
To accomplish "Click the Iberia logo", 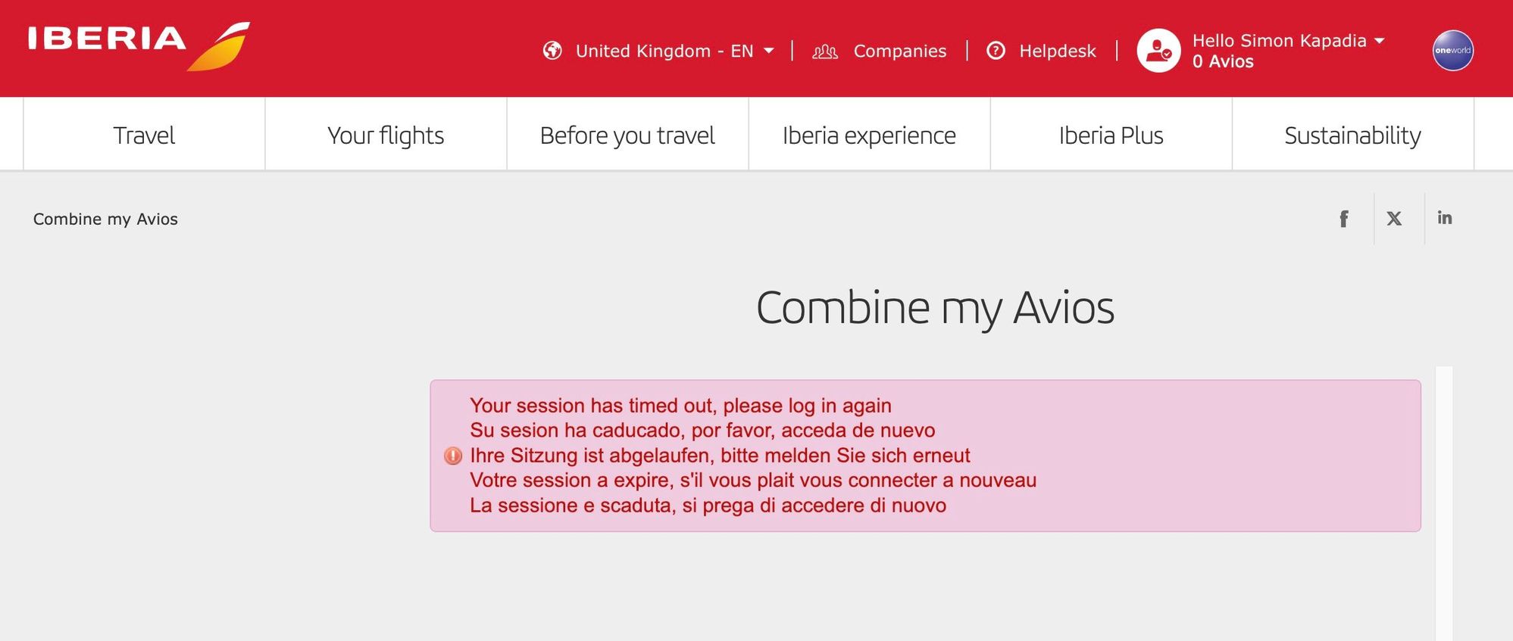I will coord(139,47).
